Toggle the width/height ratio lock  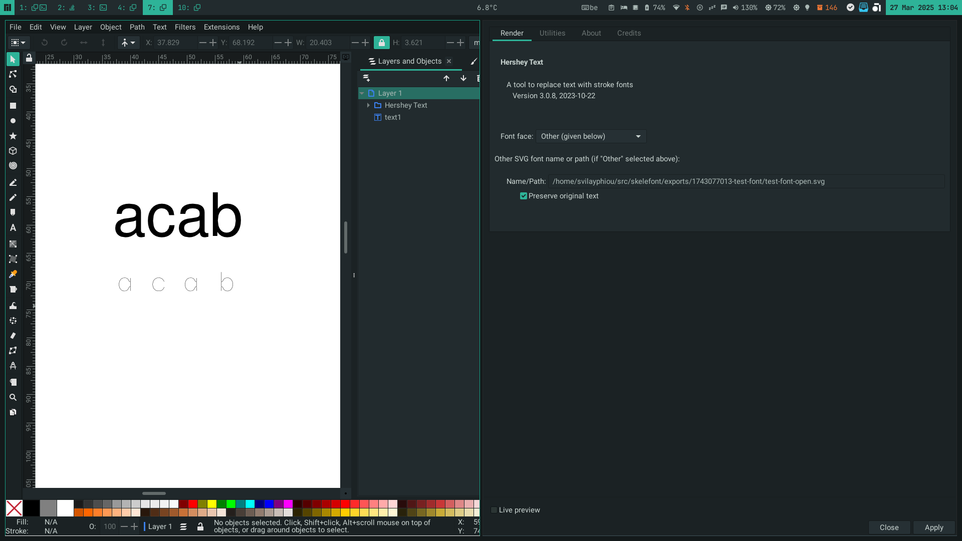382,43
